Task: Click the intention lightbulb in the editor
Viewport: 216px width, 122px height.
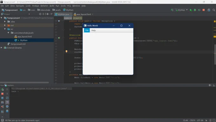Action: 66,51
